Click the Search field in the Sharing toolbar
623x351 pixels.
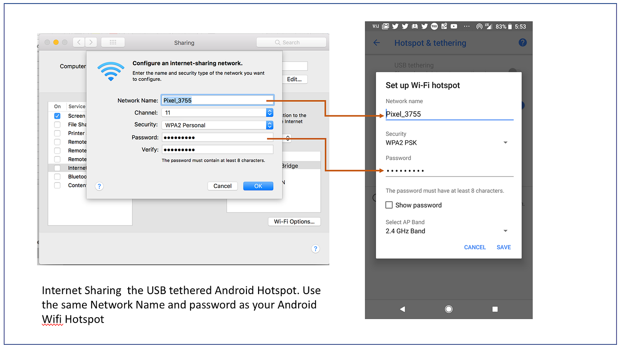pyautogui.click(x=291, y=42)
